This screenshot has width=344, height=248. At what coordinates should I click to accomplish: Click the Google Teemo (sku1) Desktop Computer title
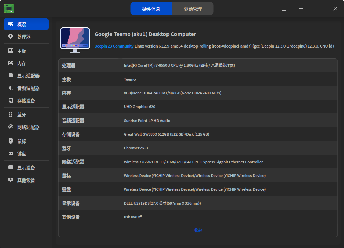coord(145,34)
